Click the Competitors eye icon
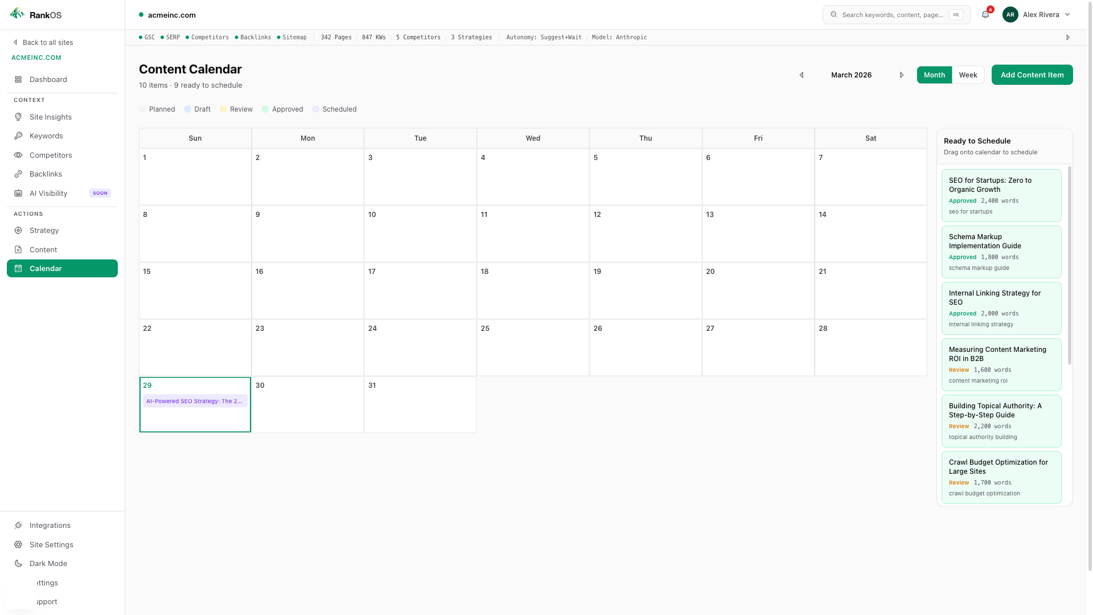The image size is (1093, 615). coord(19,155)
